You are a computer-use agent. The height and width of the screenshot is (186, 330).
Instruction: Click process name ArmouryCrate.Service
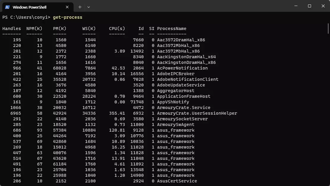point(184,108)
